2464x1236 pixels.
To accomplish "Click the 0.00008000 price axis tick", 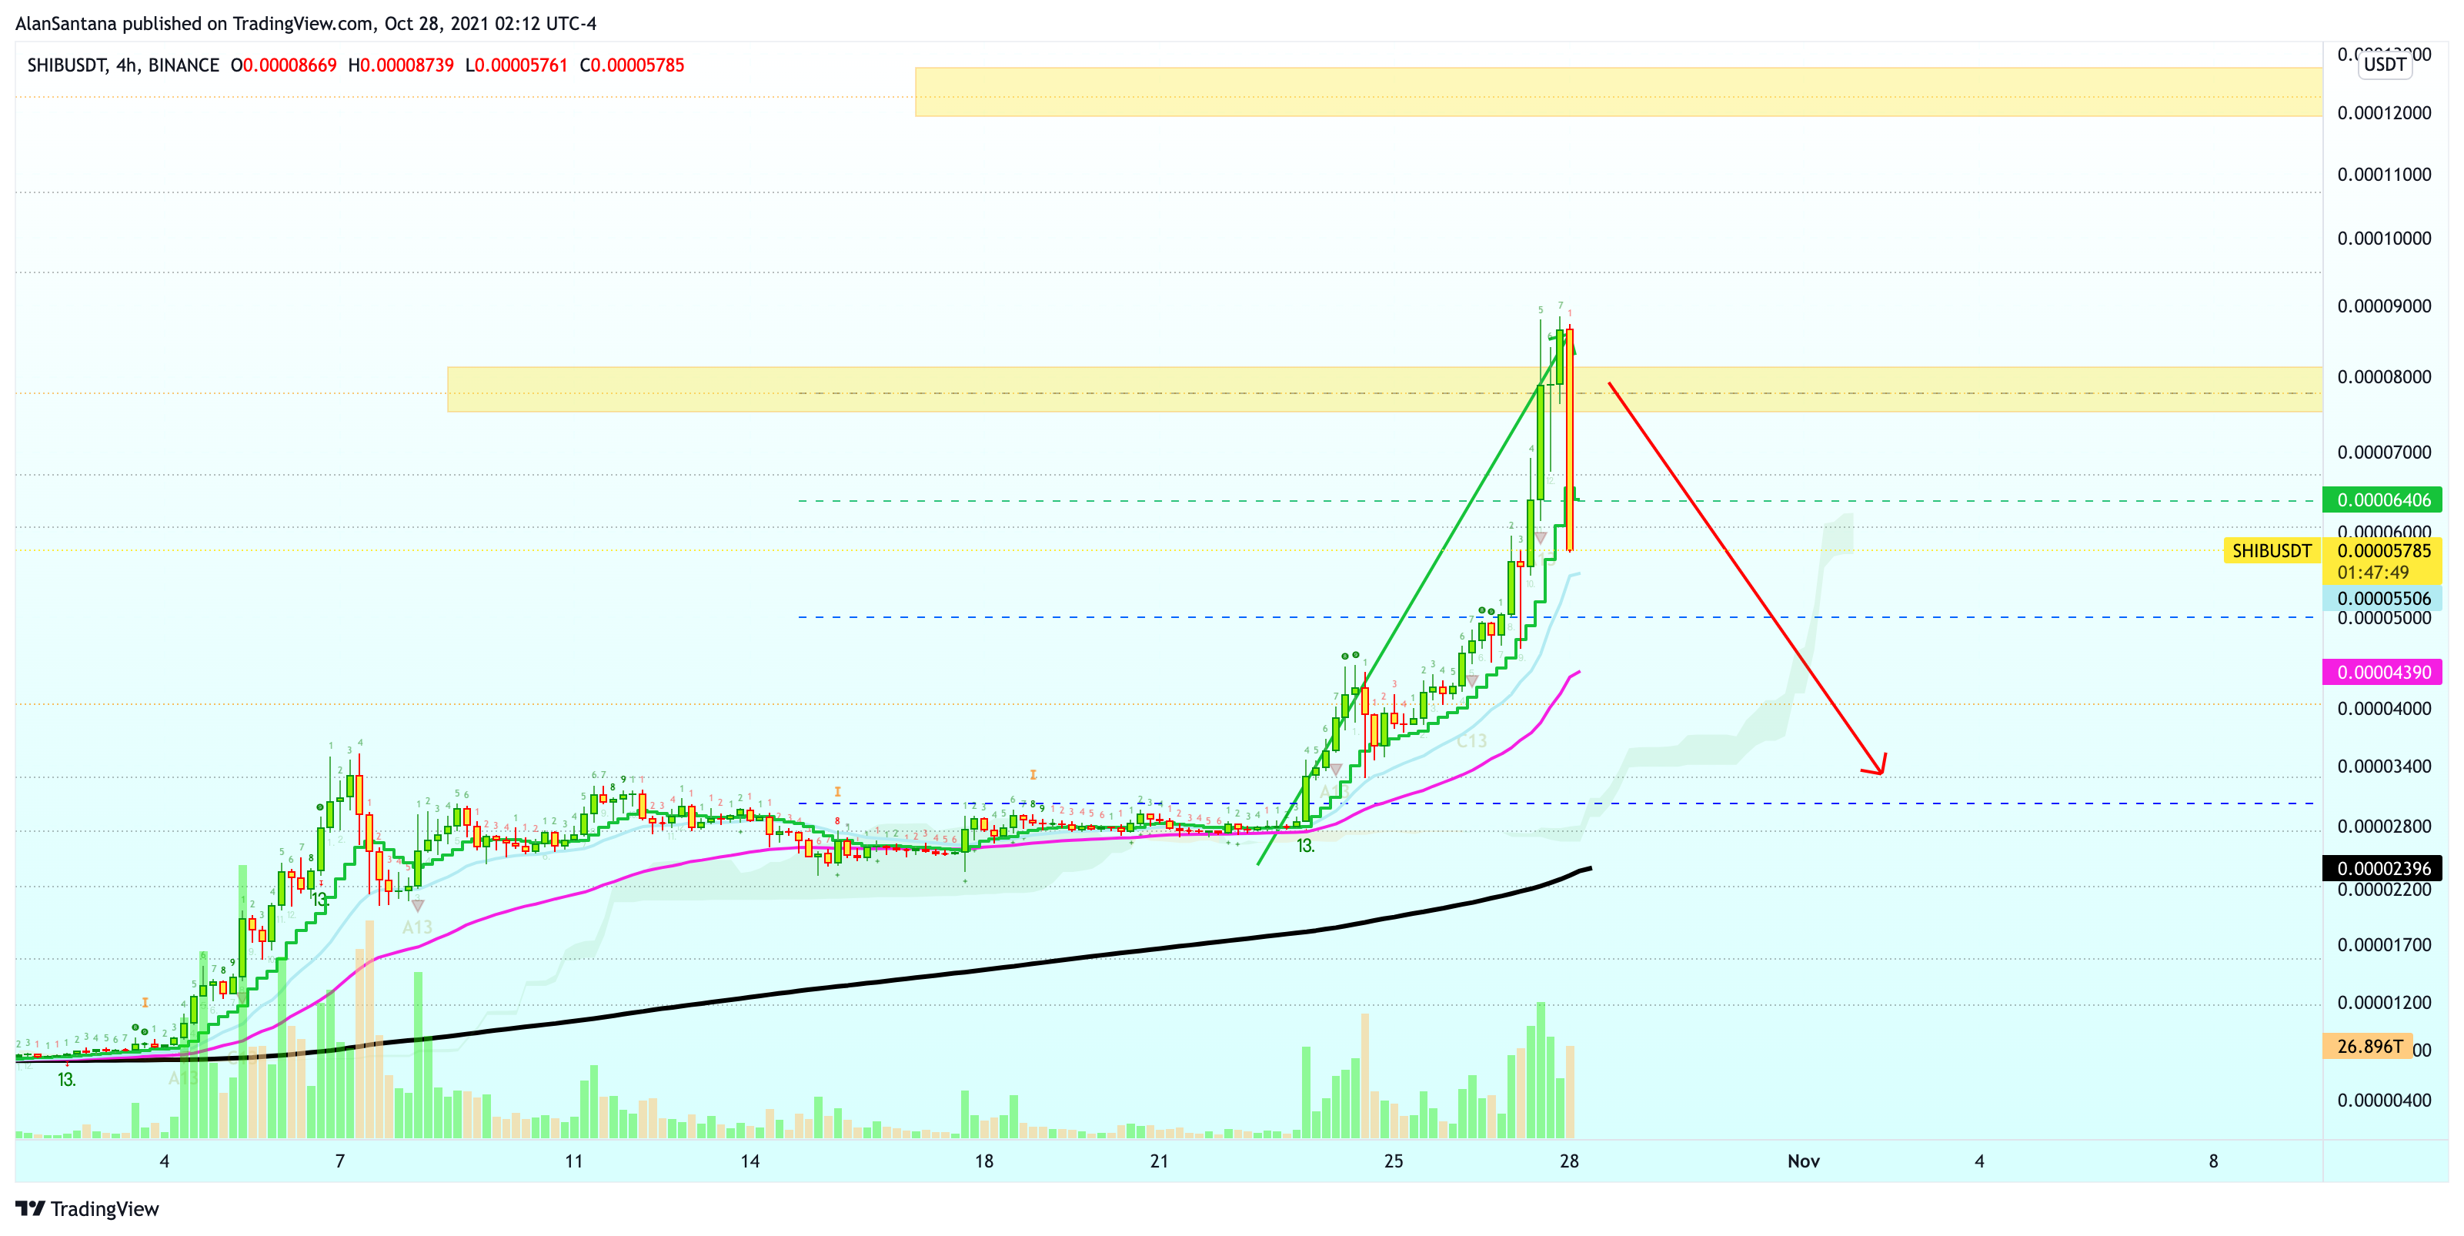I will tap(2384, 377).
